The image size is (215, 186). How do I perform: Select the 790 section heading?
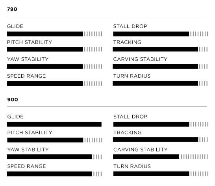pyautogui.click(x=12, y=9)
